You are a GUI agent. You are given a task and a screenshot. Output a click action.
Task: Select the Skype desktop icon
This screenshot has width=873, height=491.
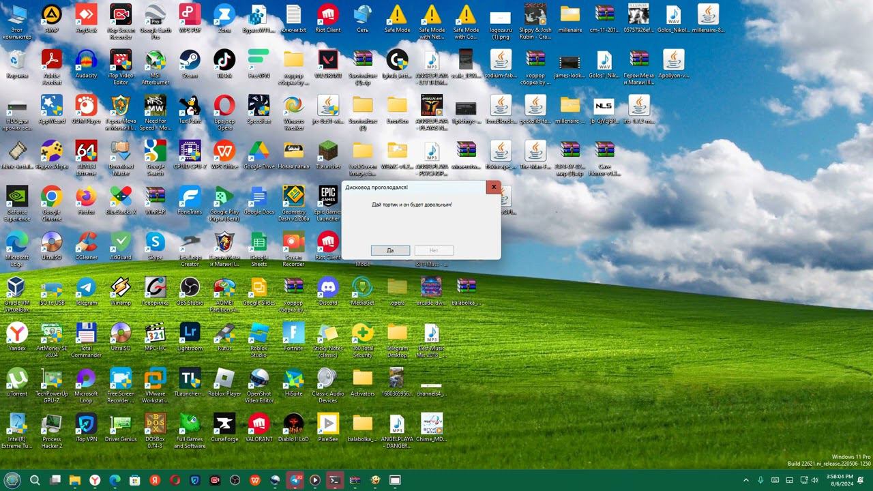click(x=156, y=246)
